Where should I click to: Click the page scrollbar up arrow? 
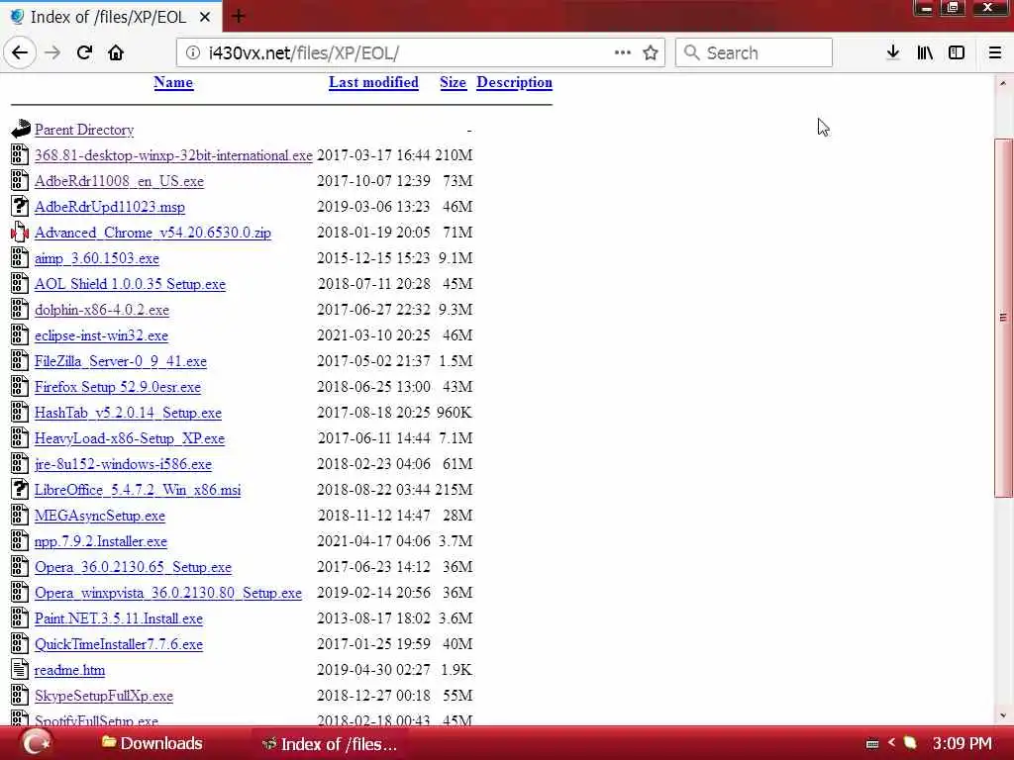coord(1003,83)
